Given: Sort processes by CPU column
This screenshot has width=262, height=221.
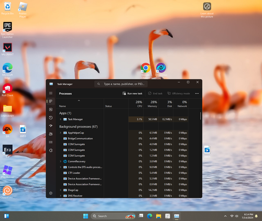Looking at the screenshot, I should pyautogui.click(x=136, y=104).
